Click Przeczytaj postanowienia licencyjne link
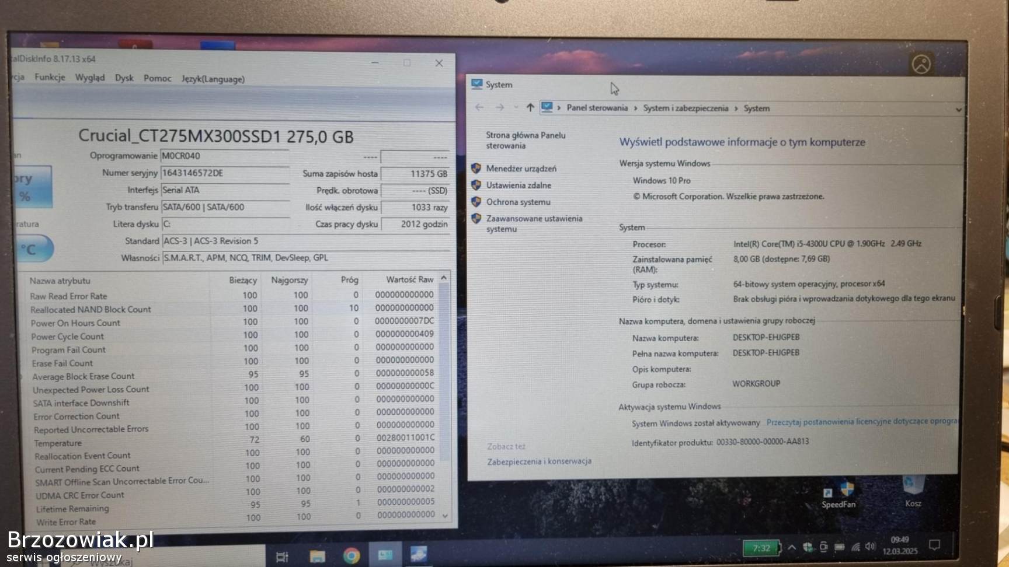 click(862, 421)
